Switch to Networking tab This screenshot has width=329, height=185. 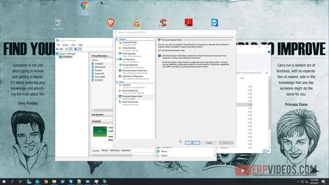[x=115, y=151]
